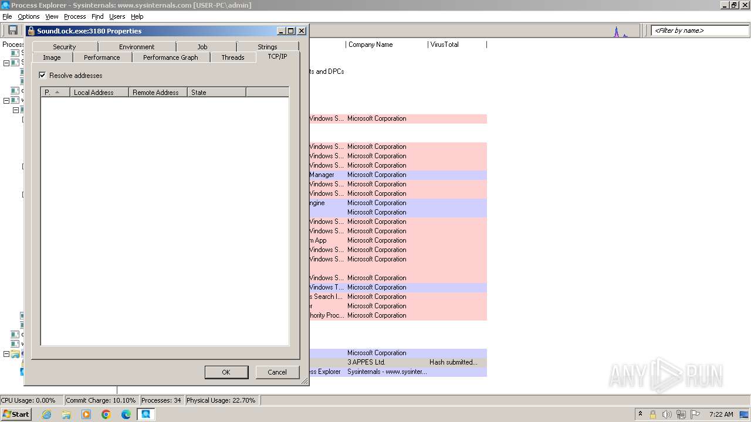Close the SoundLock Properties dialog
Screen dimensions: 751x422
pyautogui.click(x=302, y=31)
